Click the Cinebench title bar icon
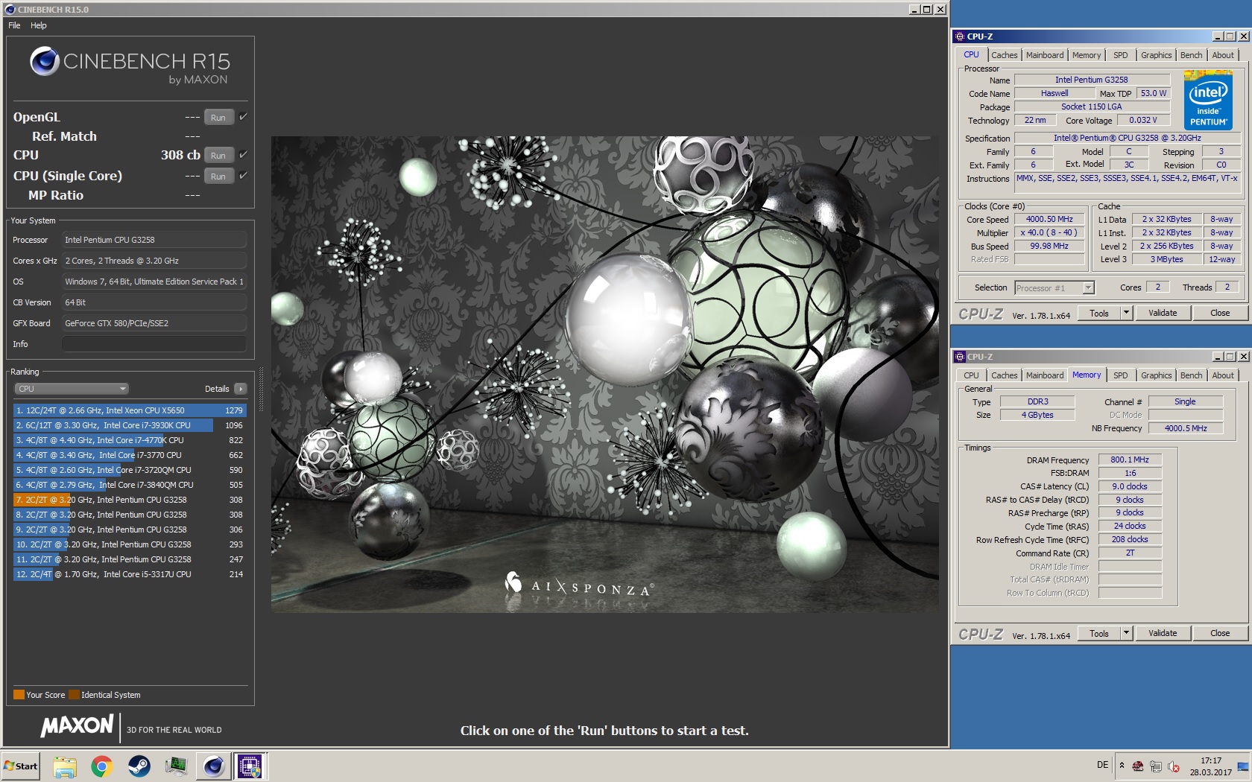This screenshot has width=1252, height=782. click(x=10, y=10)
